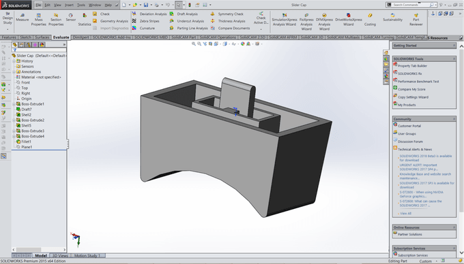Viewport: 464px width, 264px height.
Task: Open the Statistics tool
Action: tap(85, 20)
